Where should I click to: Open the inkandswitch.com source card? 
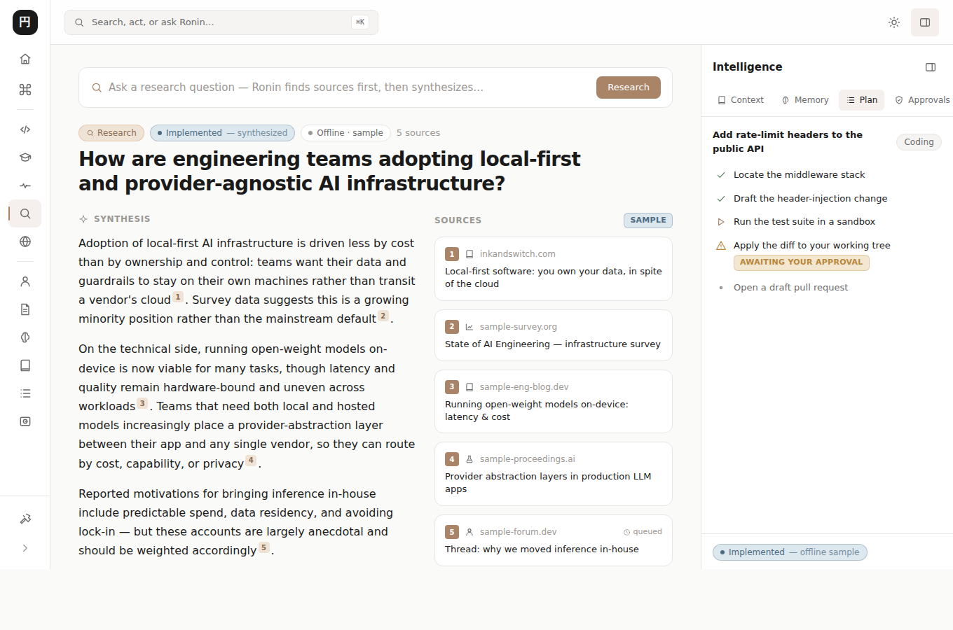click(554, 269)
